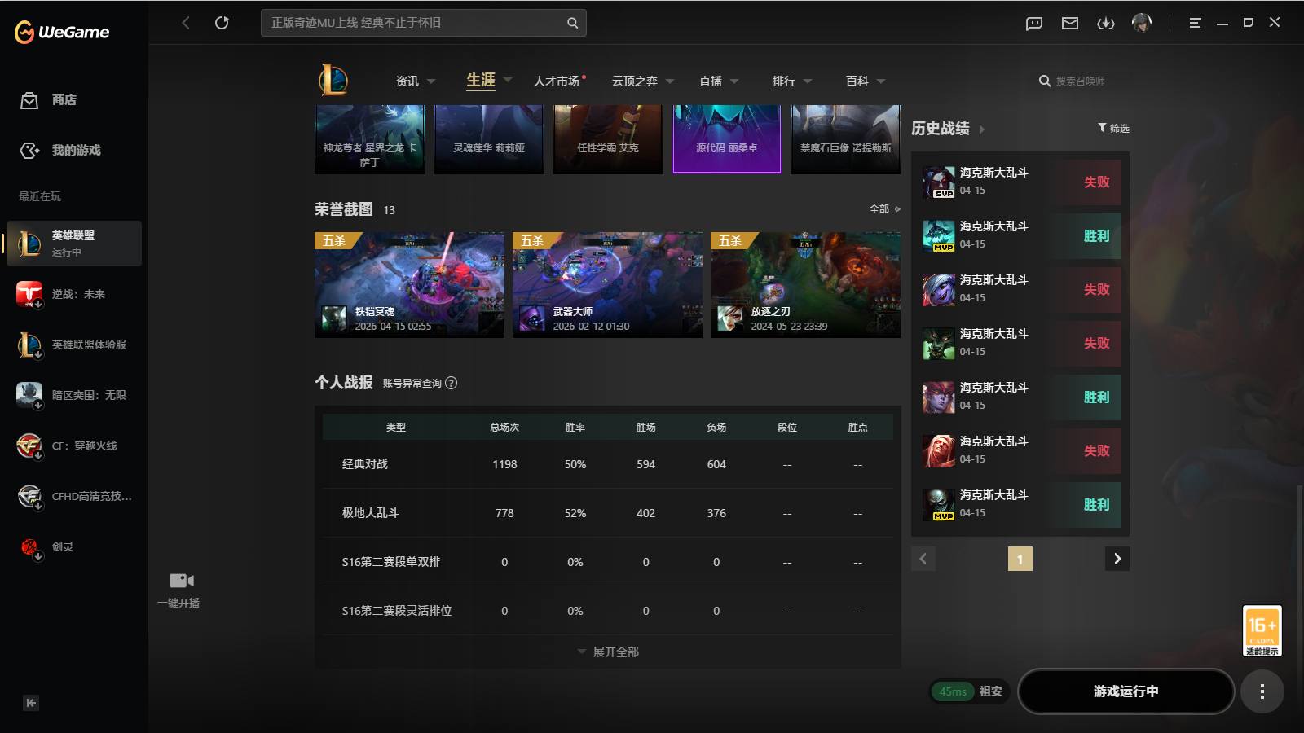Click the 搜索召唤师 search field
Image resolution: width=1304 pixels, height=733 pixels.
pyautogui.click(x=1081, y=81)
